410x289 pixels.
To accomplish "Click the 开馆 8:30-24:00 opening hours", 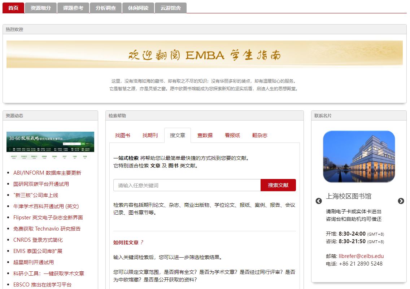I will pos(355,234).
